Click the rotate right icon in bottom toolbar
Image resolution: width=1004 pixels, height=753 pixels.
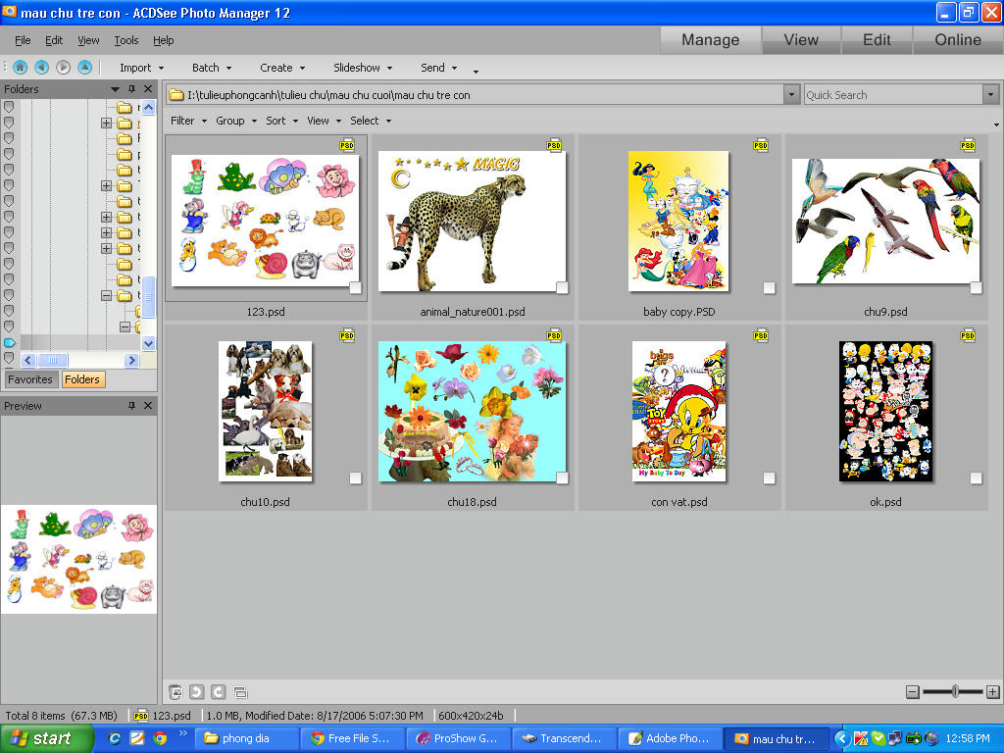tap(219, 691)
